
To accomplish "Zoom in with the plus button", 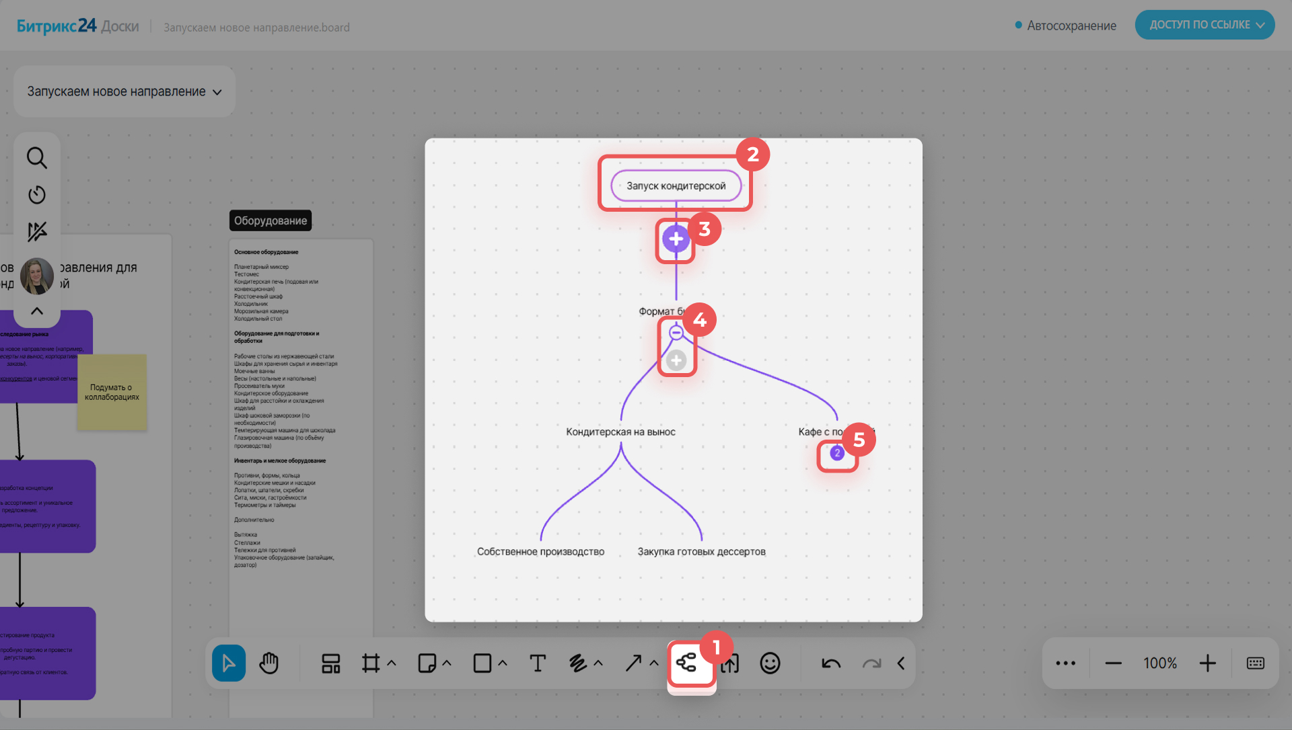I will tap(1207, 663).
